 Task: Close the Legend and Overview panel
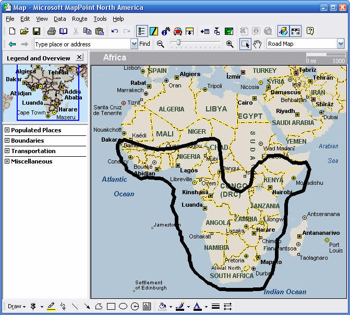point(79,58)
